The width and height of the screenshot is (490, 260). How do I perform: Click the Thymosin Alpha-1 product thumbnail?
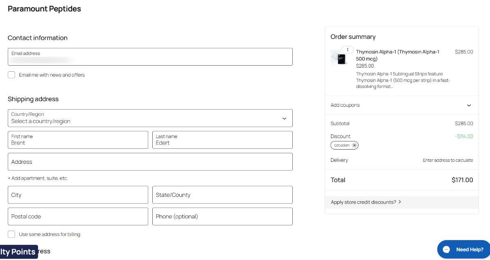339,58
